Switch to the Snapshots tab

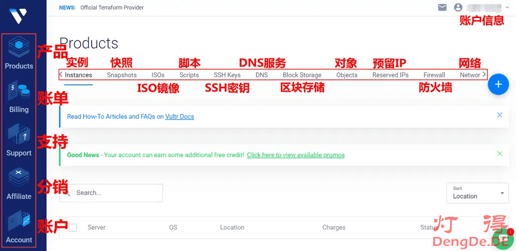pos(121,75)
